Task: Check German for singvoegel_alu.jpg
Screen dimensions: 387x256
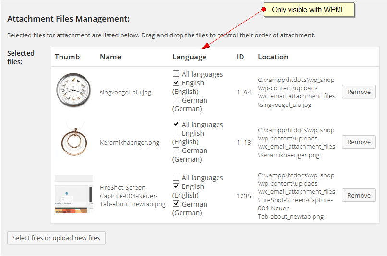Action: [176, 100]
